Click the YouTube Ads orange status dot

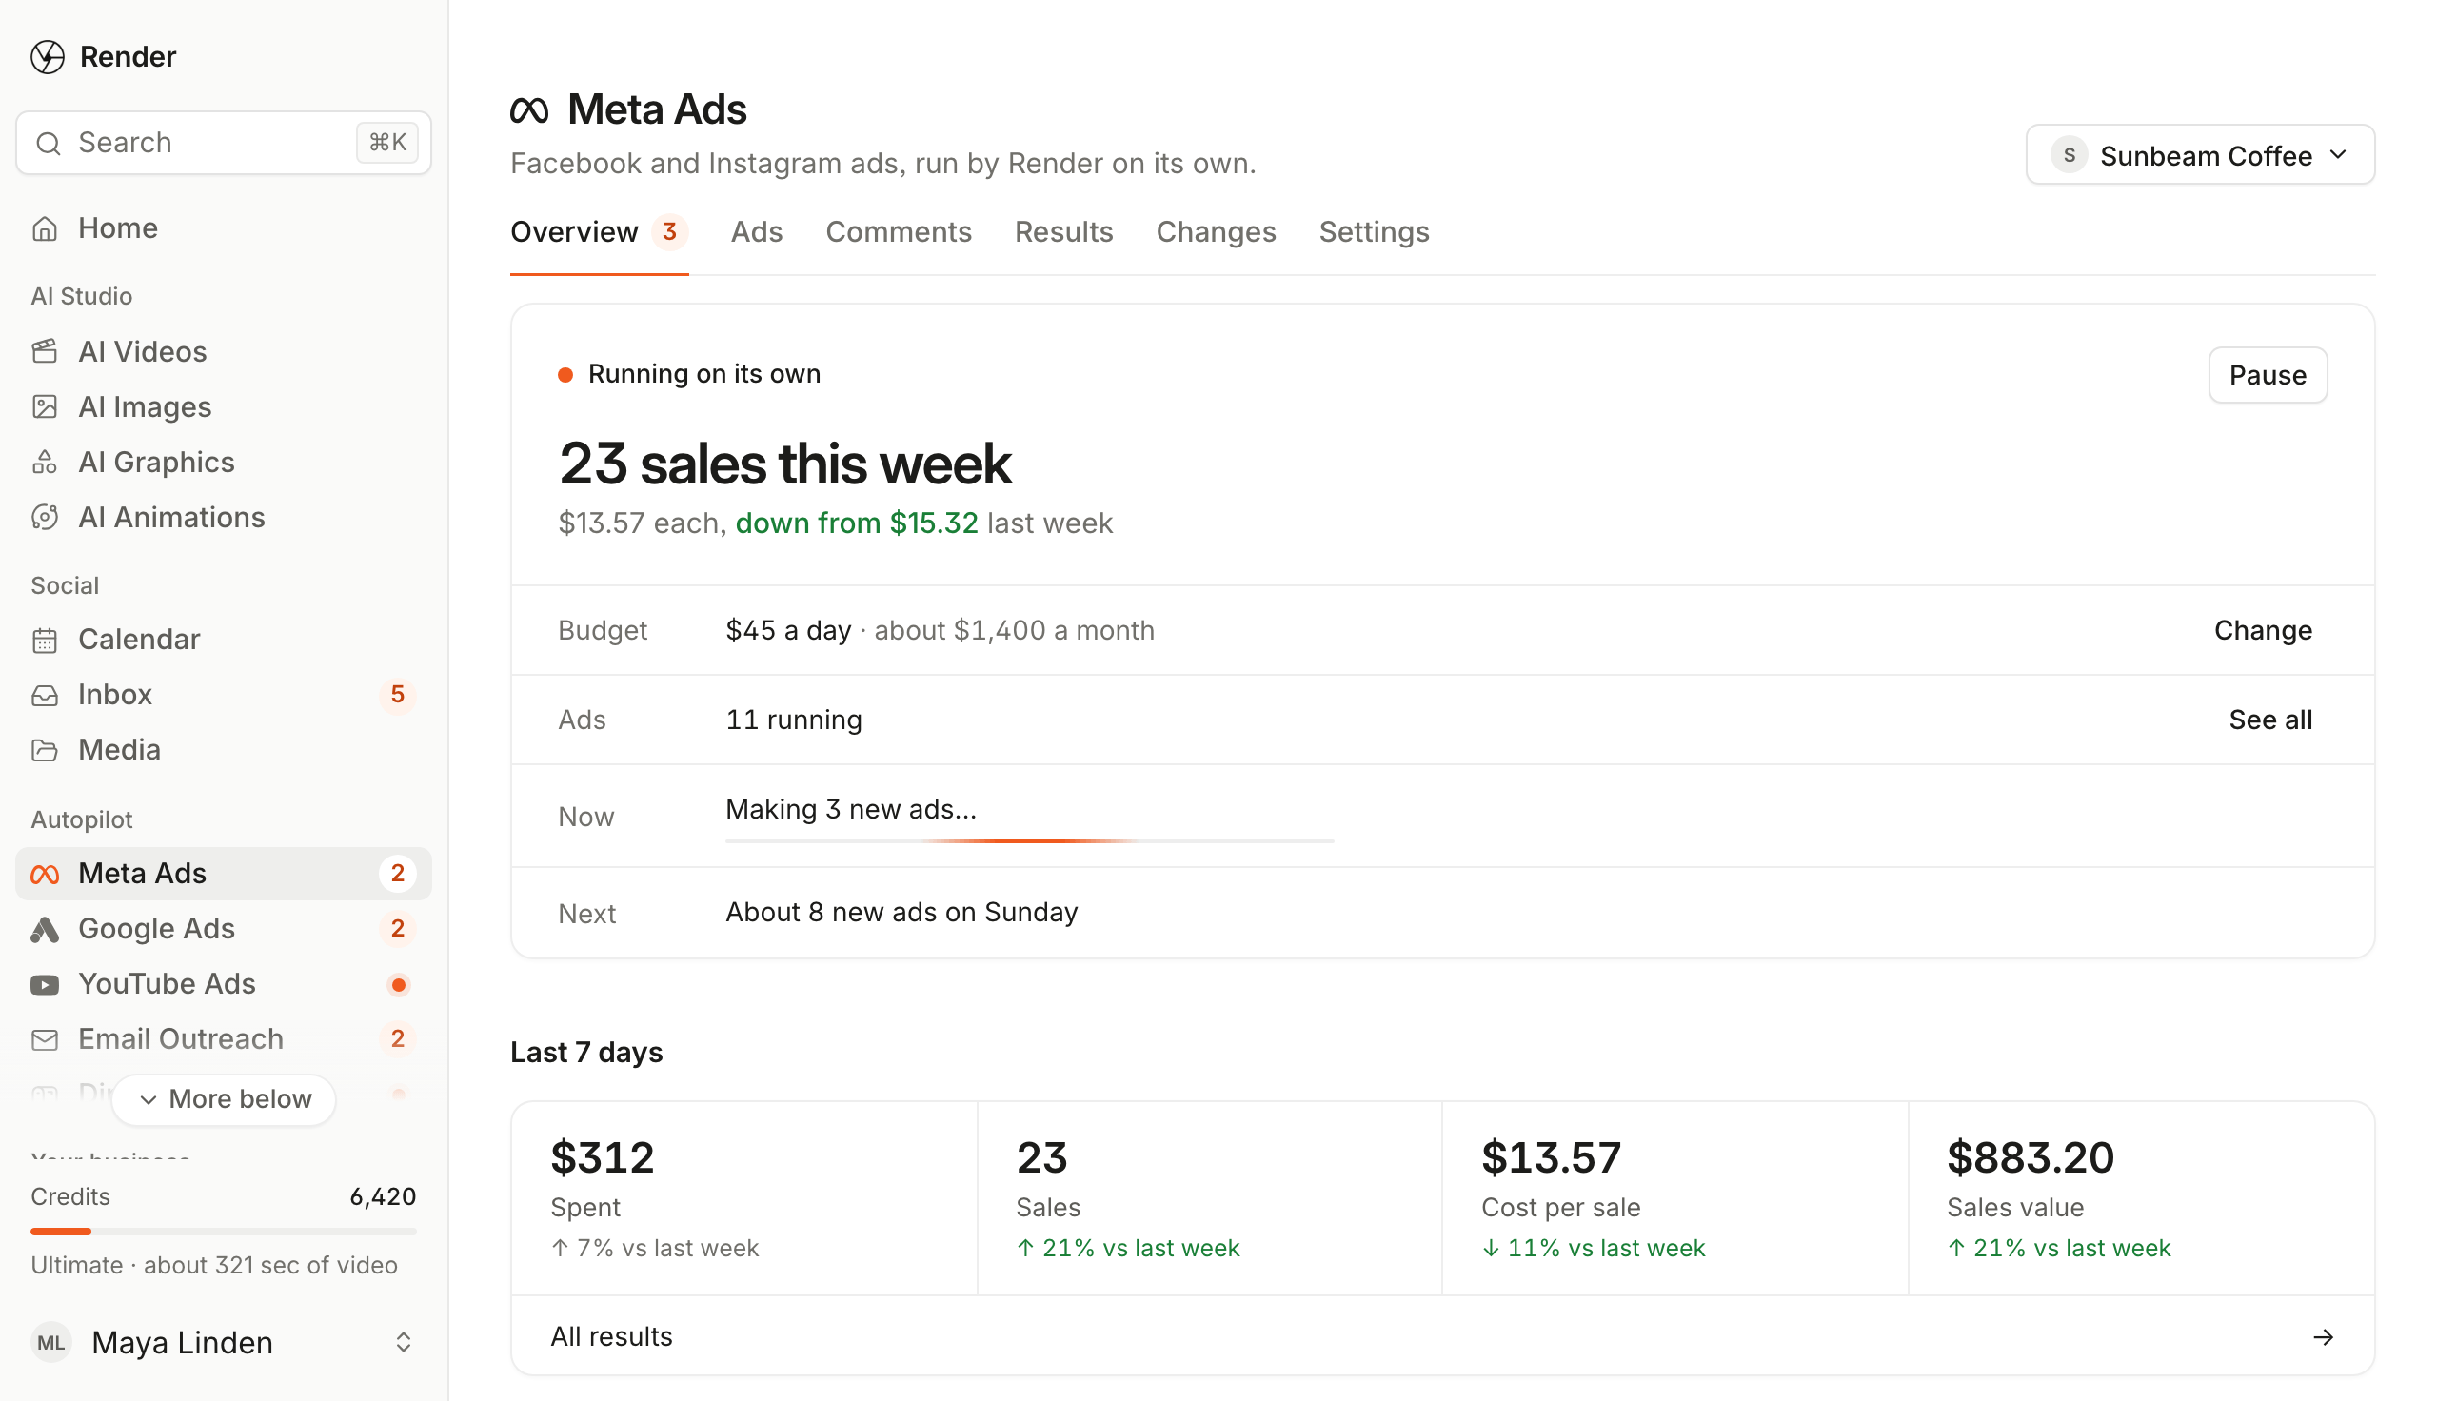coord(398,984)
